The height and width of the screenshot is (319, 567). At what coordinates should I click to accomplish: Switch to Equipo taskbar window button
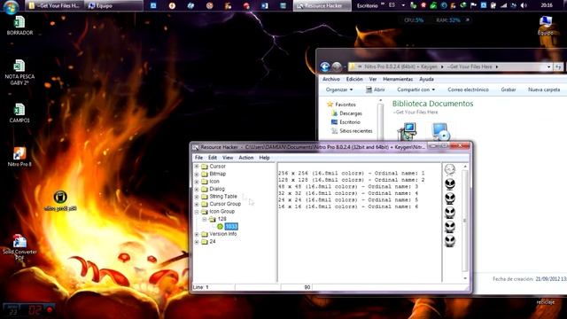click(x=113, y=5)
